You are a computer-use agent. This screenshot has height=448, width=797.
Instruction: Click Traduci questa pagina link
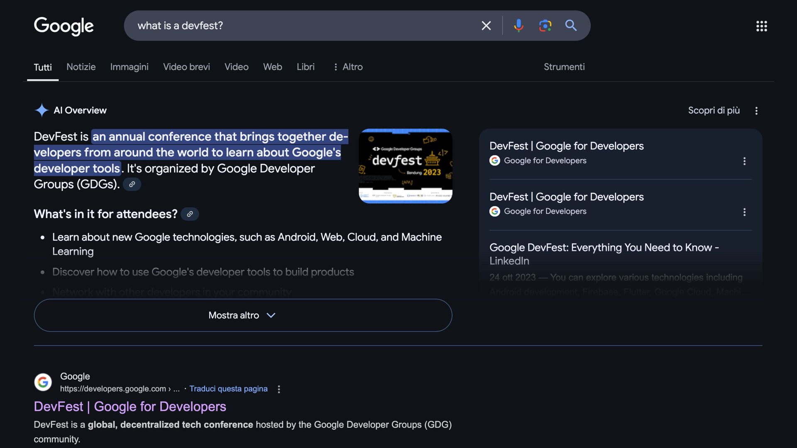pos(228,389)
